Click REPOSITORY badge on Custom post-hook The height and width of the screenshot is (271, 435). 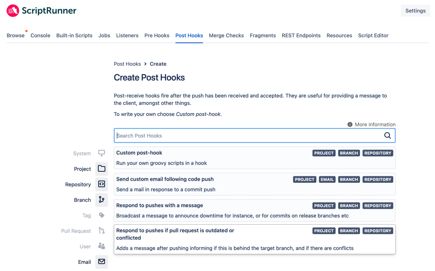tap(378, 153)
